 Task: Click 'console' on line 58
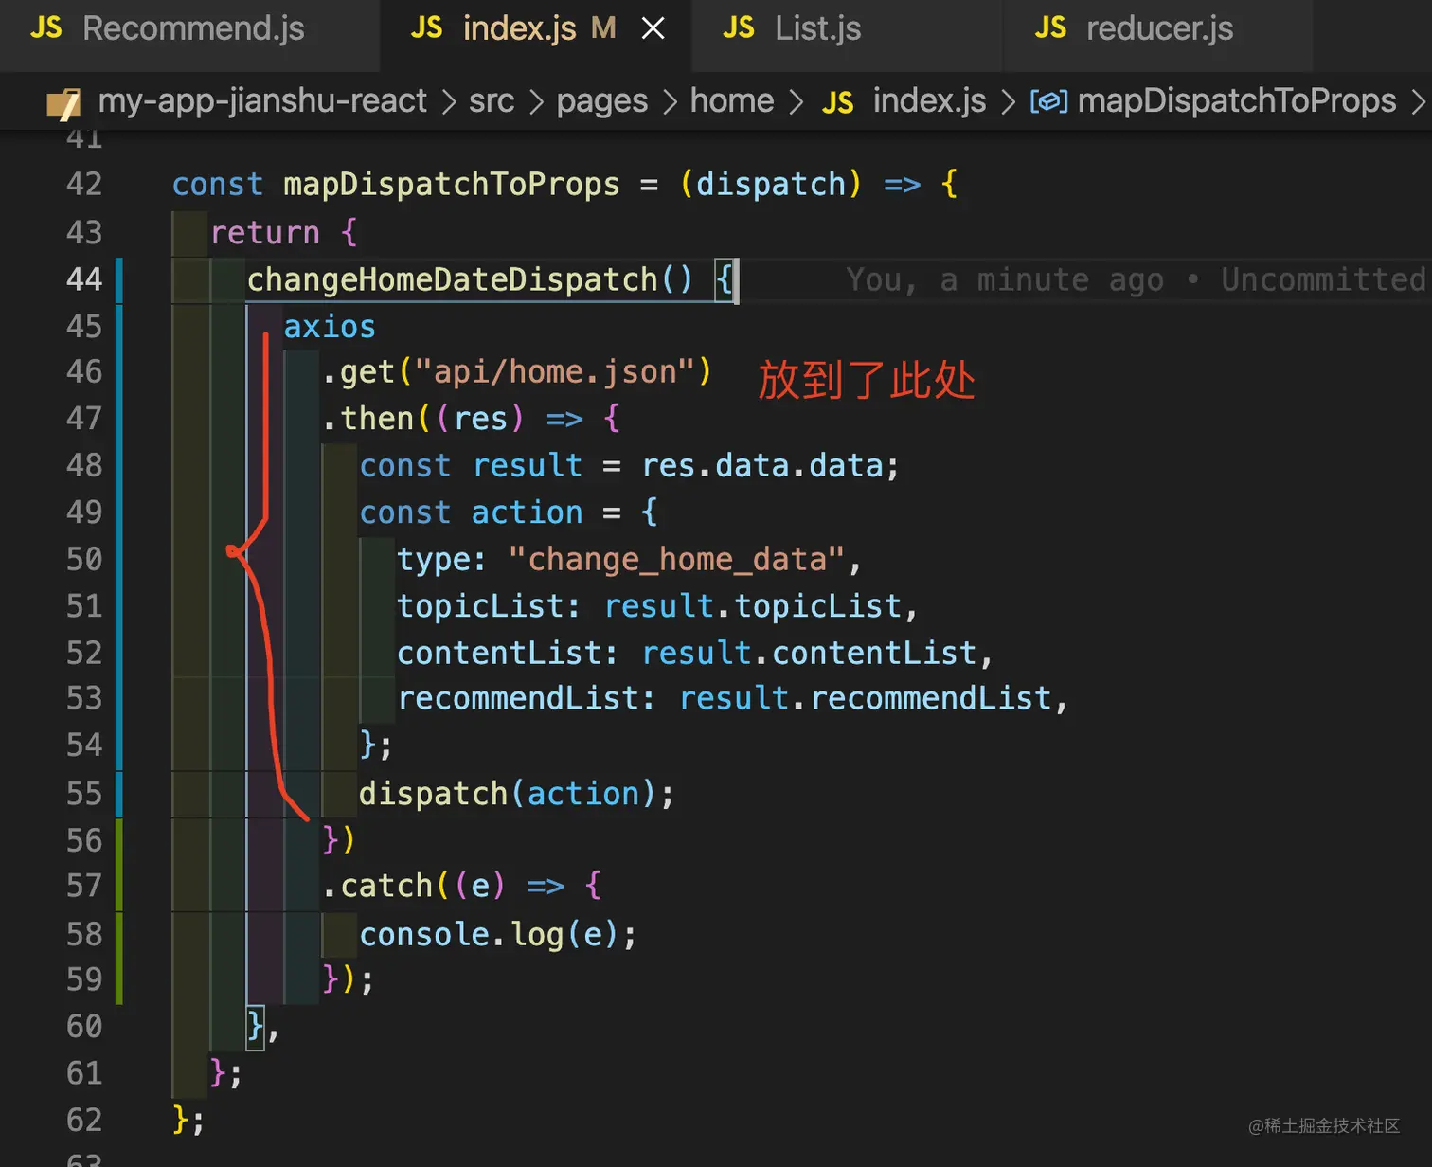(x=424, y=934)
